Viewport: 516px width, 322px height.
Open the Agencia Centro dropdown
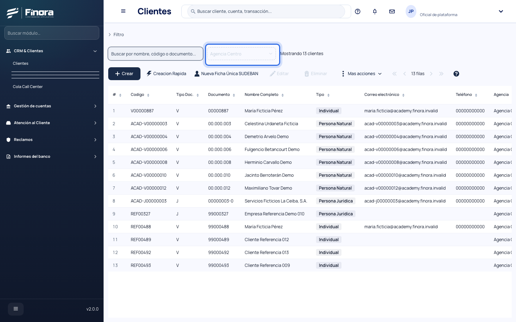(x=242, y=54)
